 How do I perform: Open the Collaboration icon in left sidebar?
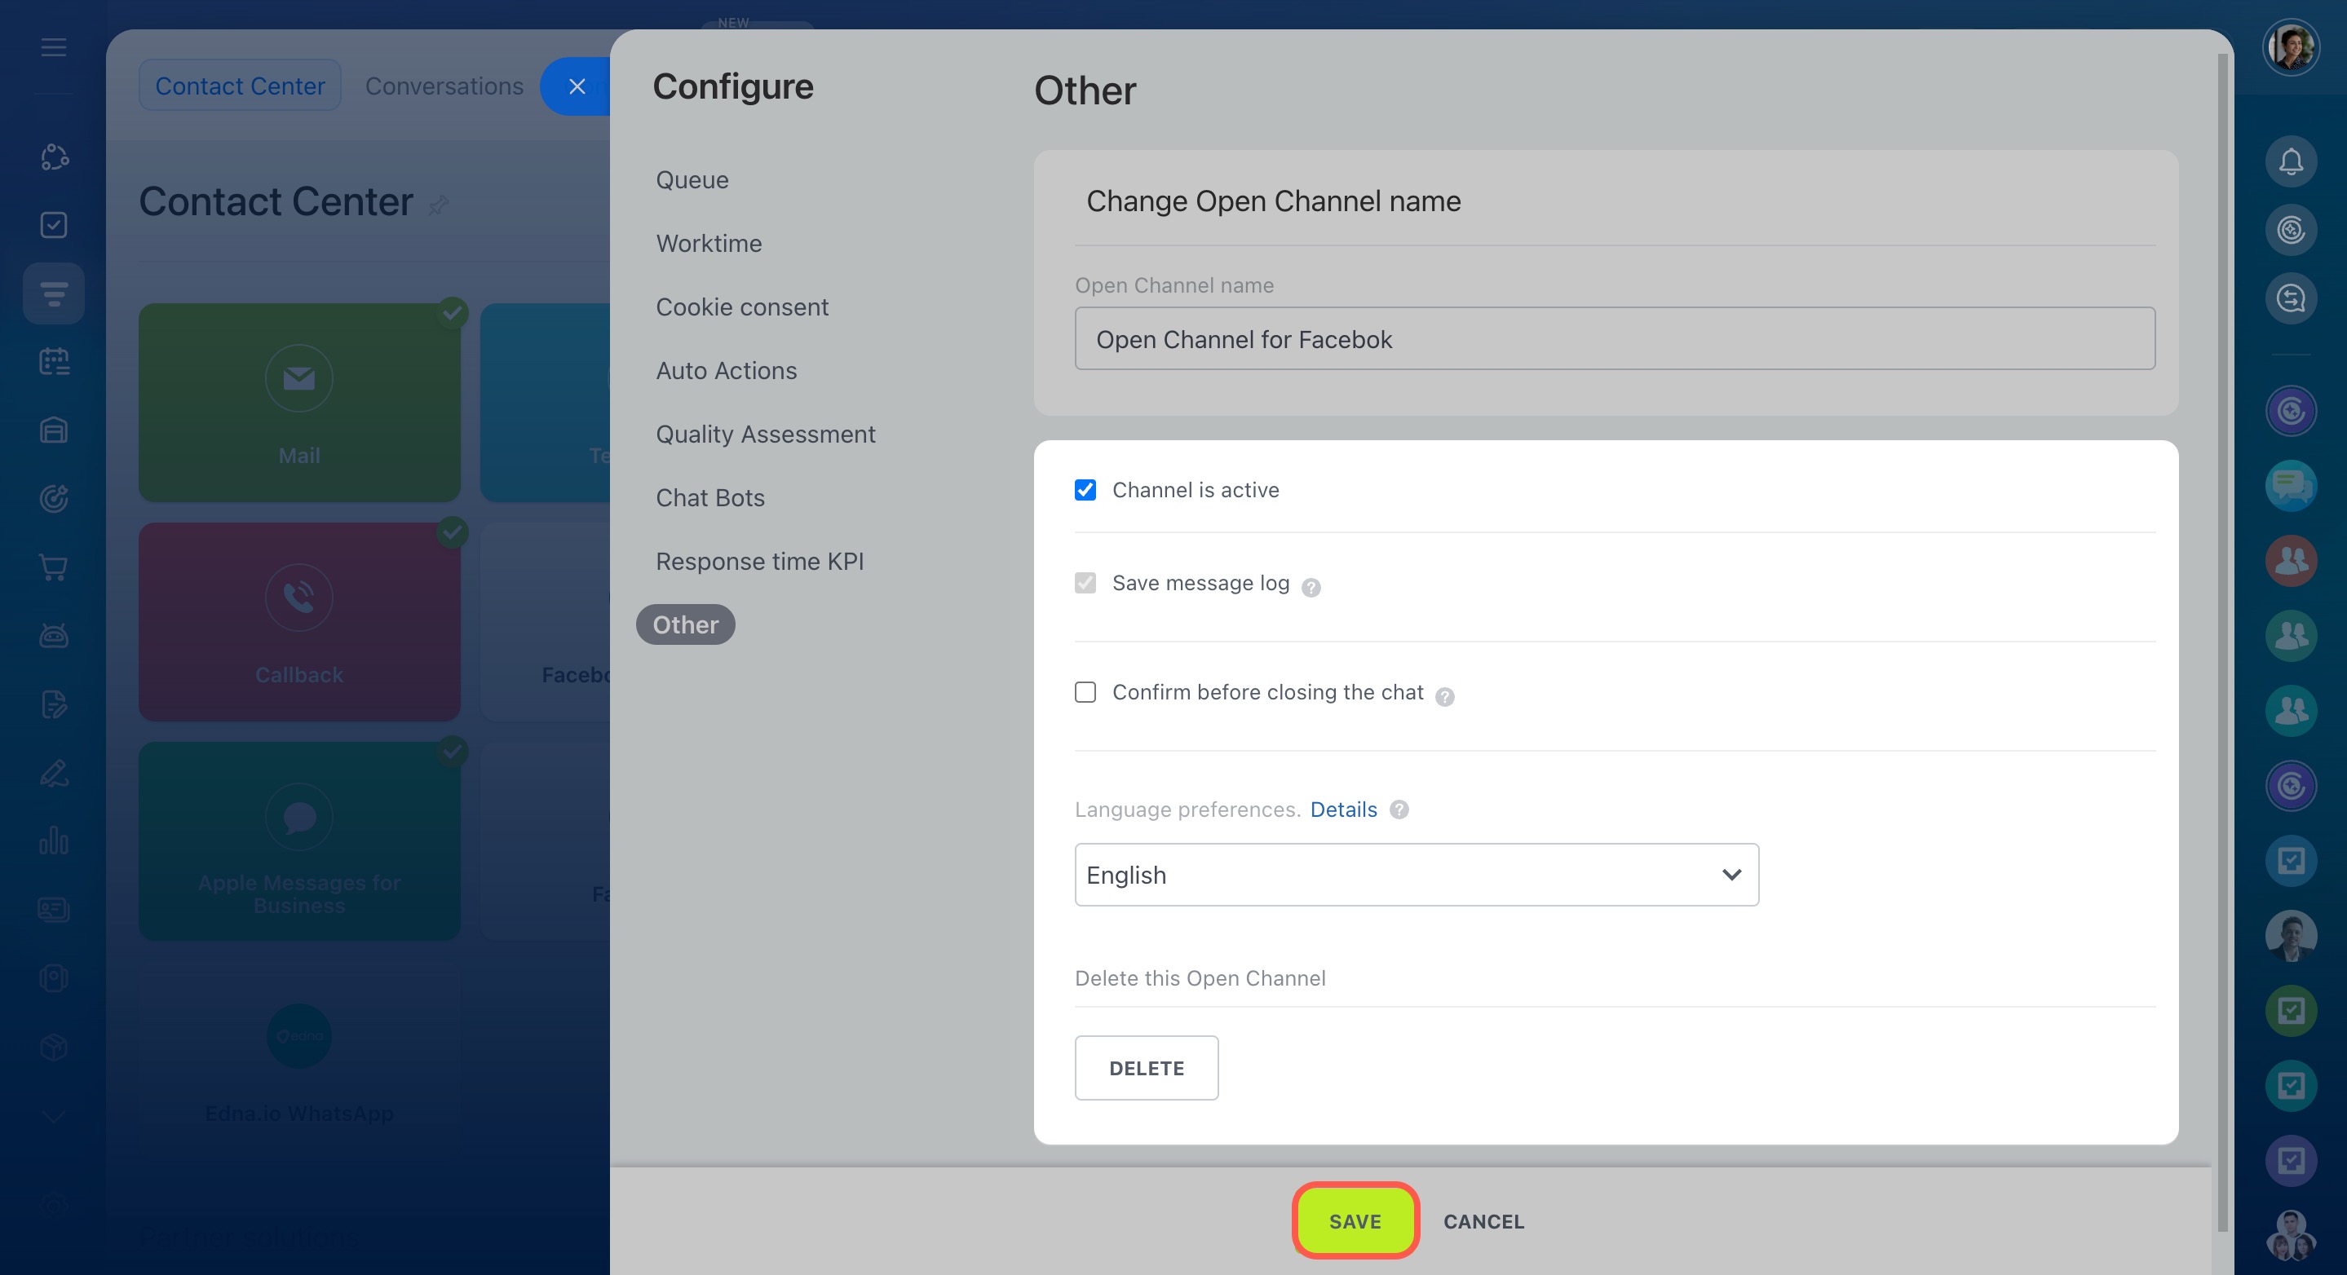[54, 157]
